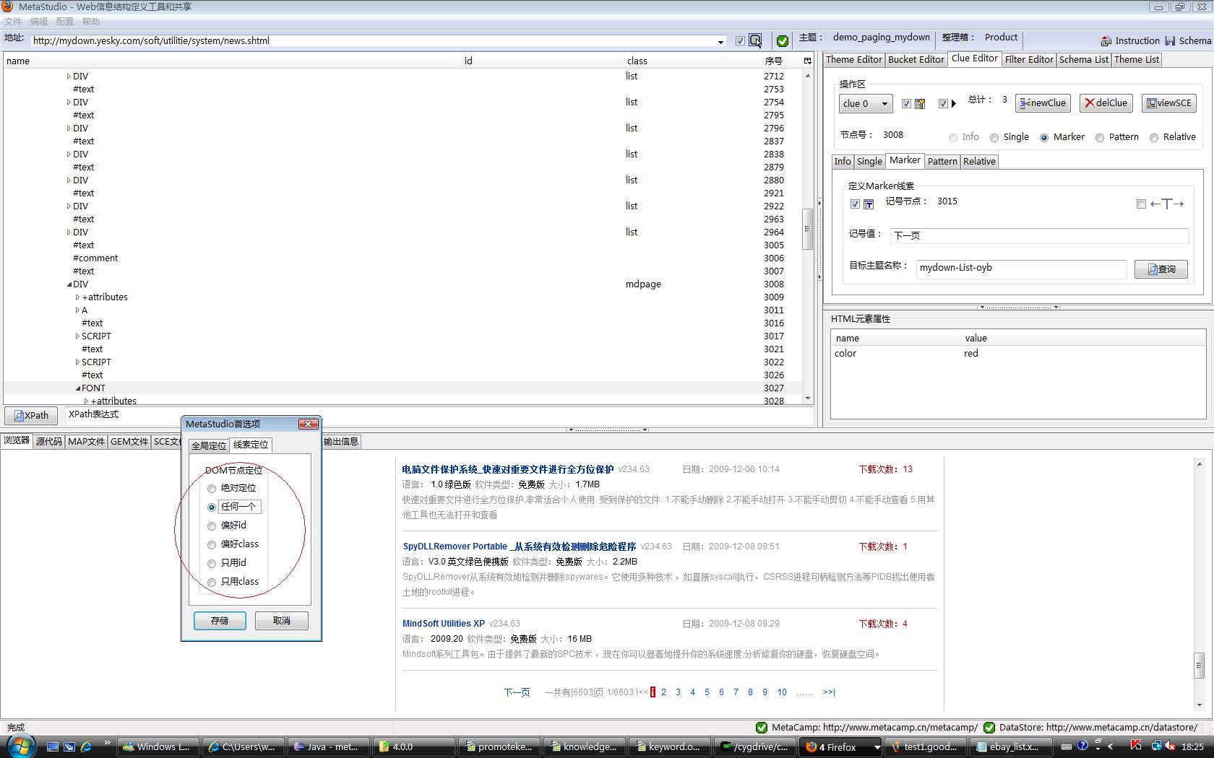Image resolution: width=1214 pixels, height=758 pixels.
Task: Follow the 下一页 pagination link
Action: (517, 692)
